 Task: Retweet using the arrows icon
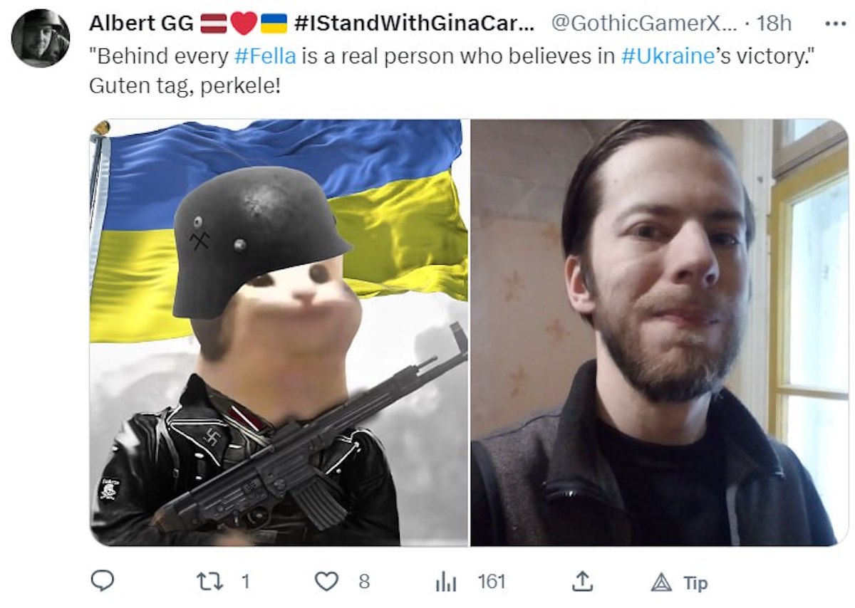pyautogui.click(x=207, y=582)
